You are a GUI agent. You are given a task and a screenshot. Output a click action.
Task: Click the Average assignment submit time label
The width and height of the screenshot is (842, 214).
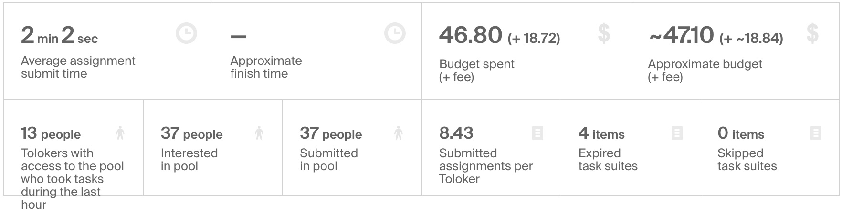78,67
